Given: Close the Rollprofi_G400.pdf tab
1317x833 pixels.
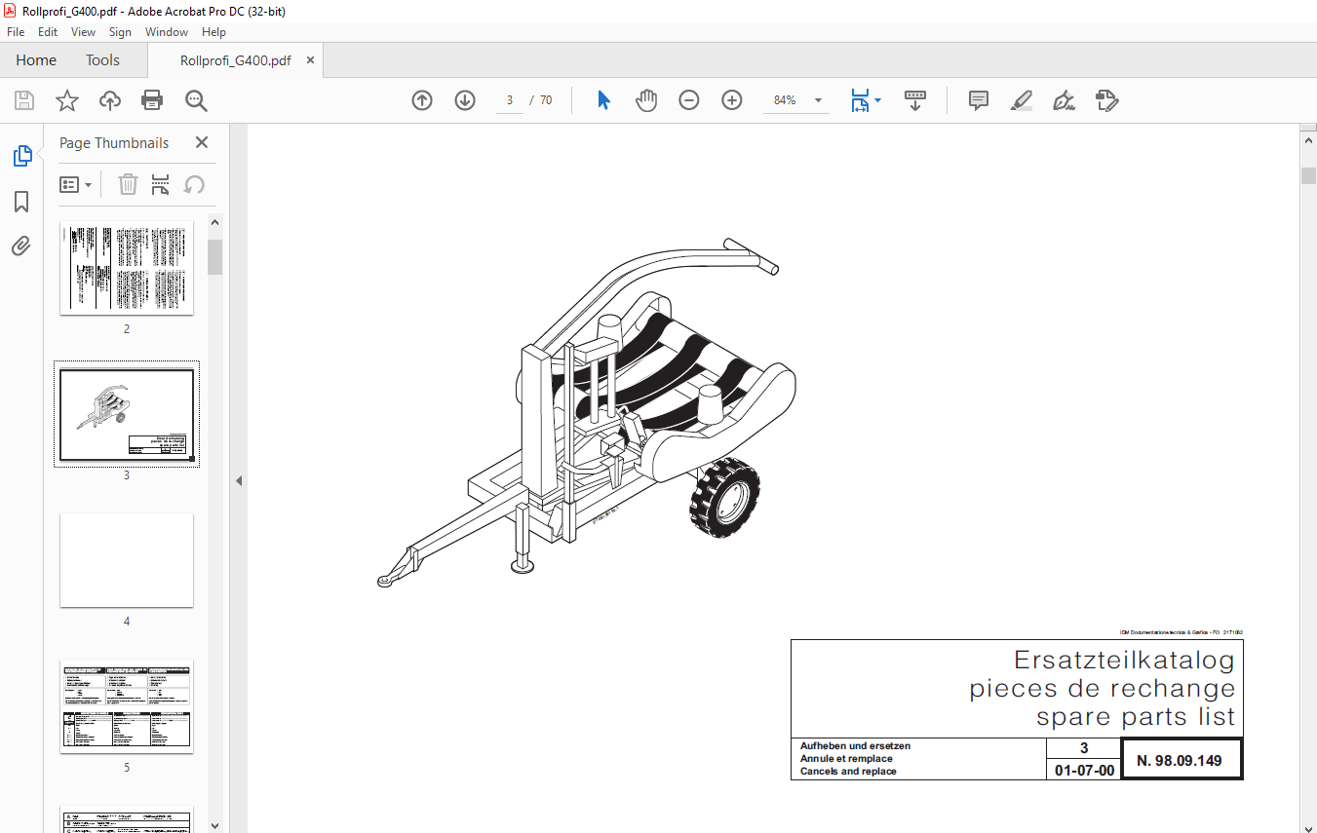Looking at the screenshot, I should tap(310, 60).
